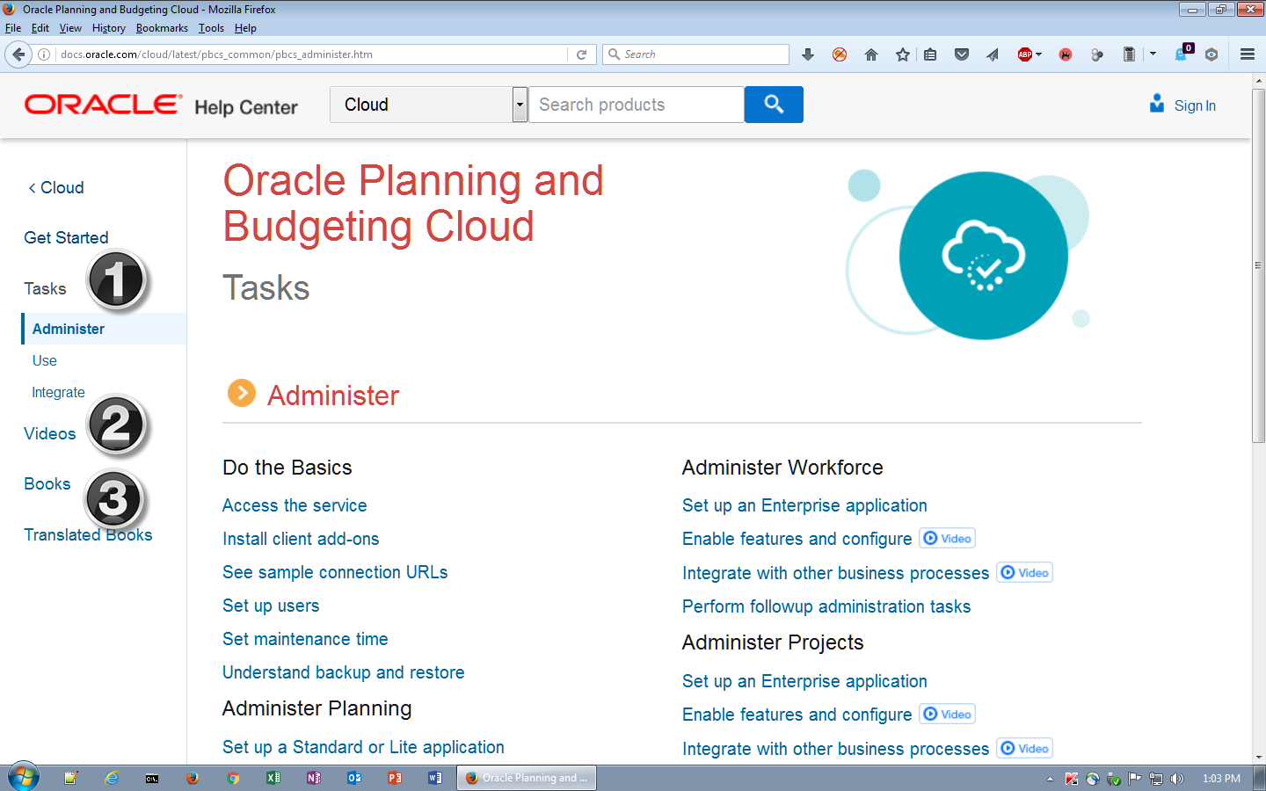Click the Ghostery ghost icon
The height and width of the screenshot is (791, 1266).
[1181, 54]
